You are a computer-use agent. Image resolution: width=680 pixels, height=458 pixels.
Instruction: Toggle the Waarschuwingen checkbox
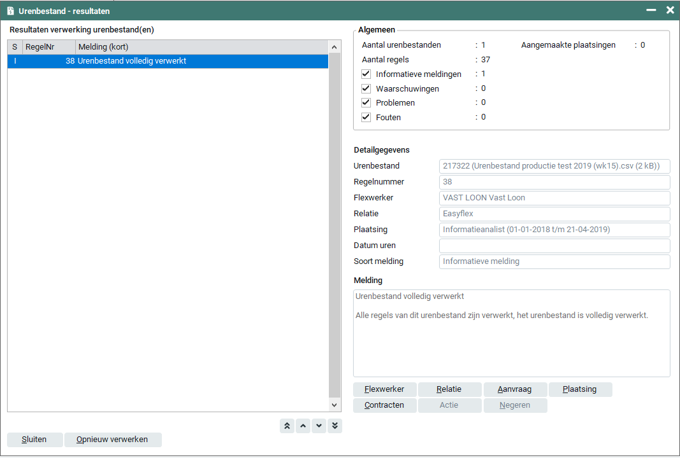366,89
